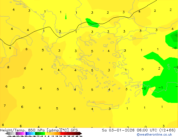Click the '-1' value in the green area
Image resolution: width=178 pixels, height=137 pixels.
(x=161, y=88)
